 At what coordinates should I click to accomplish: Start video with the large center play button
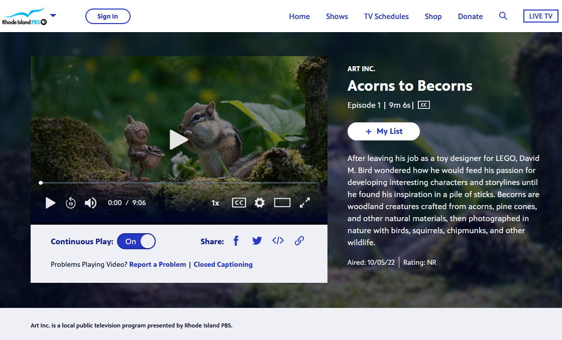pos(178,139)
